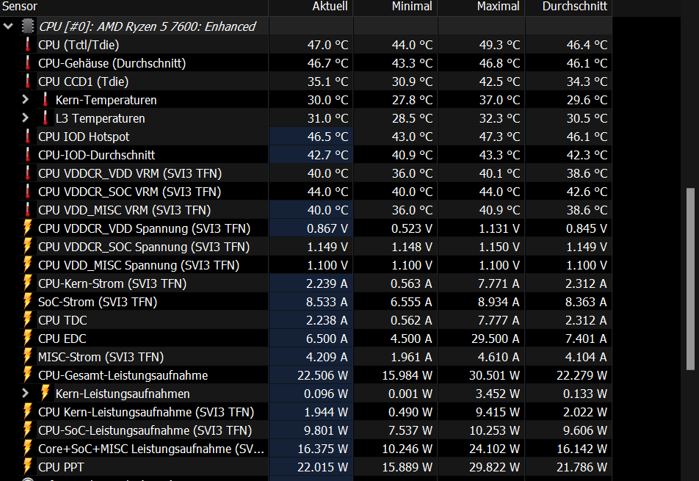
Task: Collapse the CPU [#0] AMD Ryzen 5 7600 group
Action: 8,26
